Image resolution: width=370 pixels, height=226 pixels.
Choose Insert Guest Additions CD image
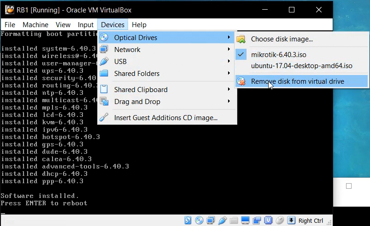(x=166, y=117)
